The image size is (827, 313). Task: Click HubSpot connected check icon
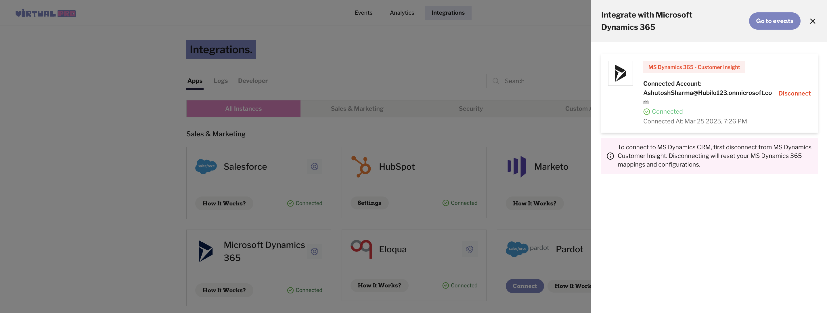(446, 203)
